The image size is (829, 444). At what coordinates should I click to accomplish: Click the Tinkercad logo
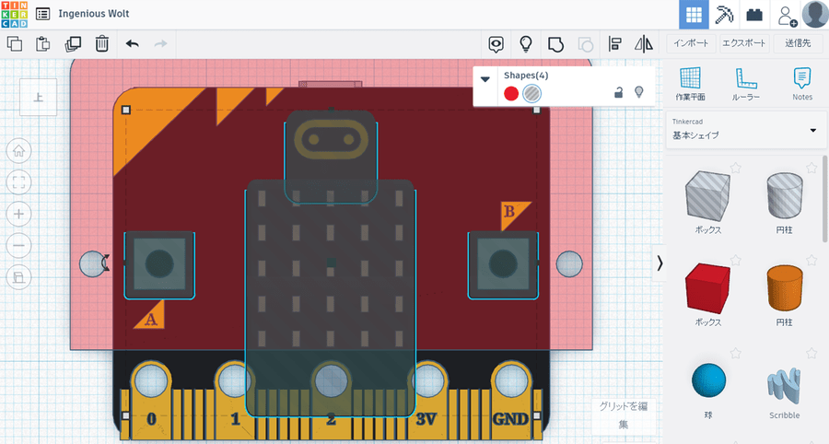pos(14,14)
